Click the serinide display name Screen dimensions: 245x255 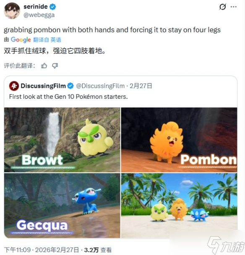tap(36, 7)
